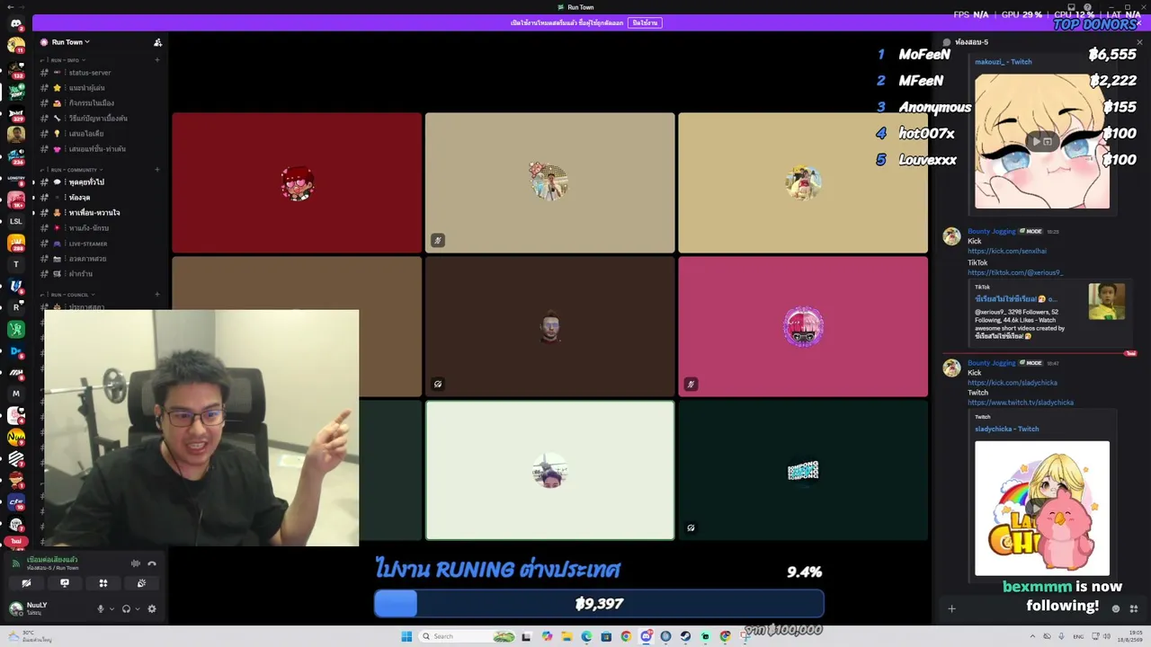Viewport: 1151px width, 647px height.
Task: Collapse the RUN - INFO category
Action: (x=65, y=60)
